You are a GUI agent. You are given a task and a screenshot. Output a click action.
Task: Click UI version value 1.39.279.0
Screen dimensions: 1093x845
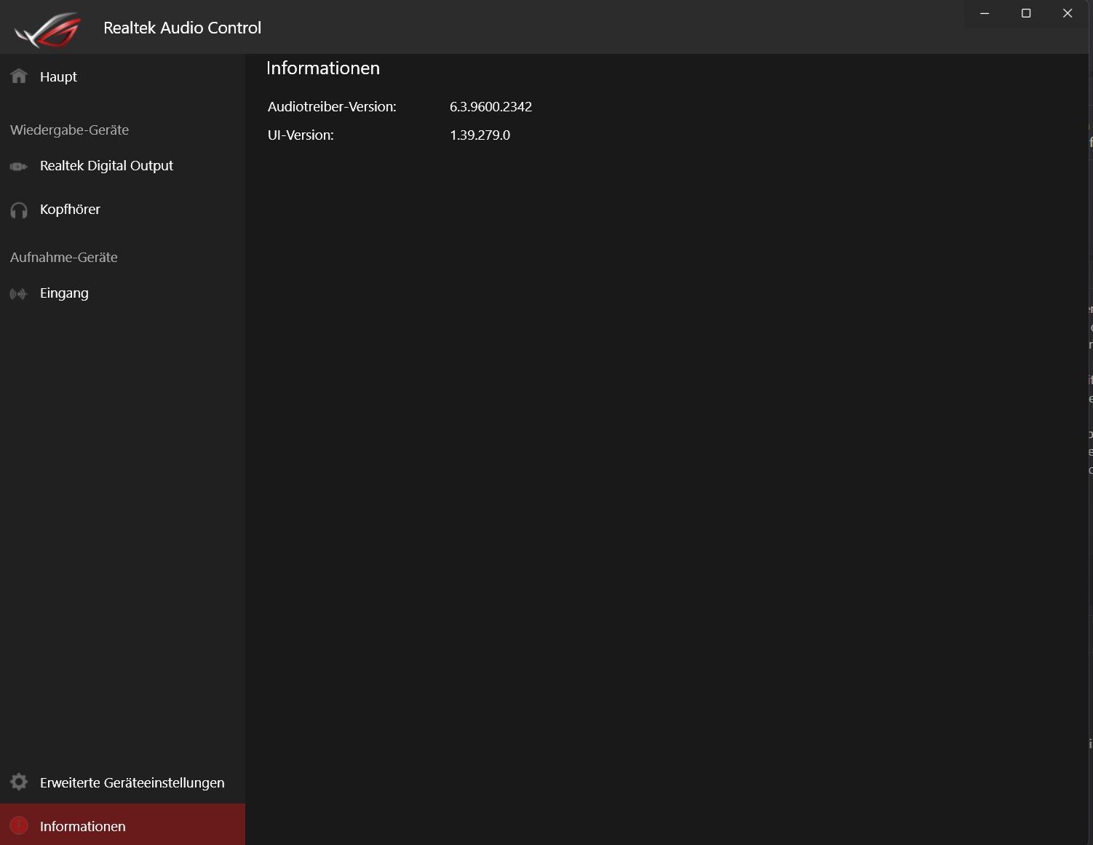(480, 135)
